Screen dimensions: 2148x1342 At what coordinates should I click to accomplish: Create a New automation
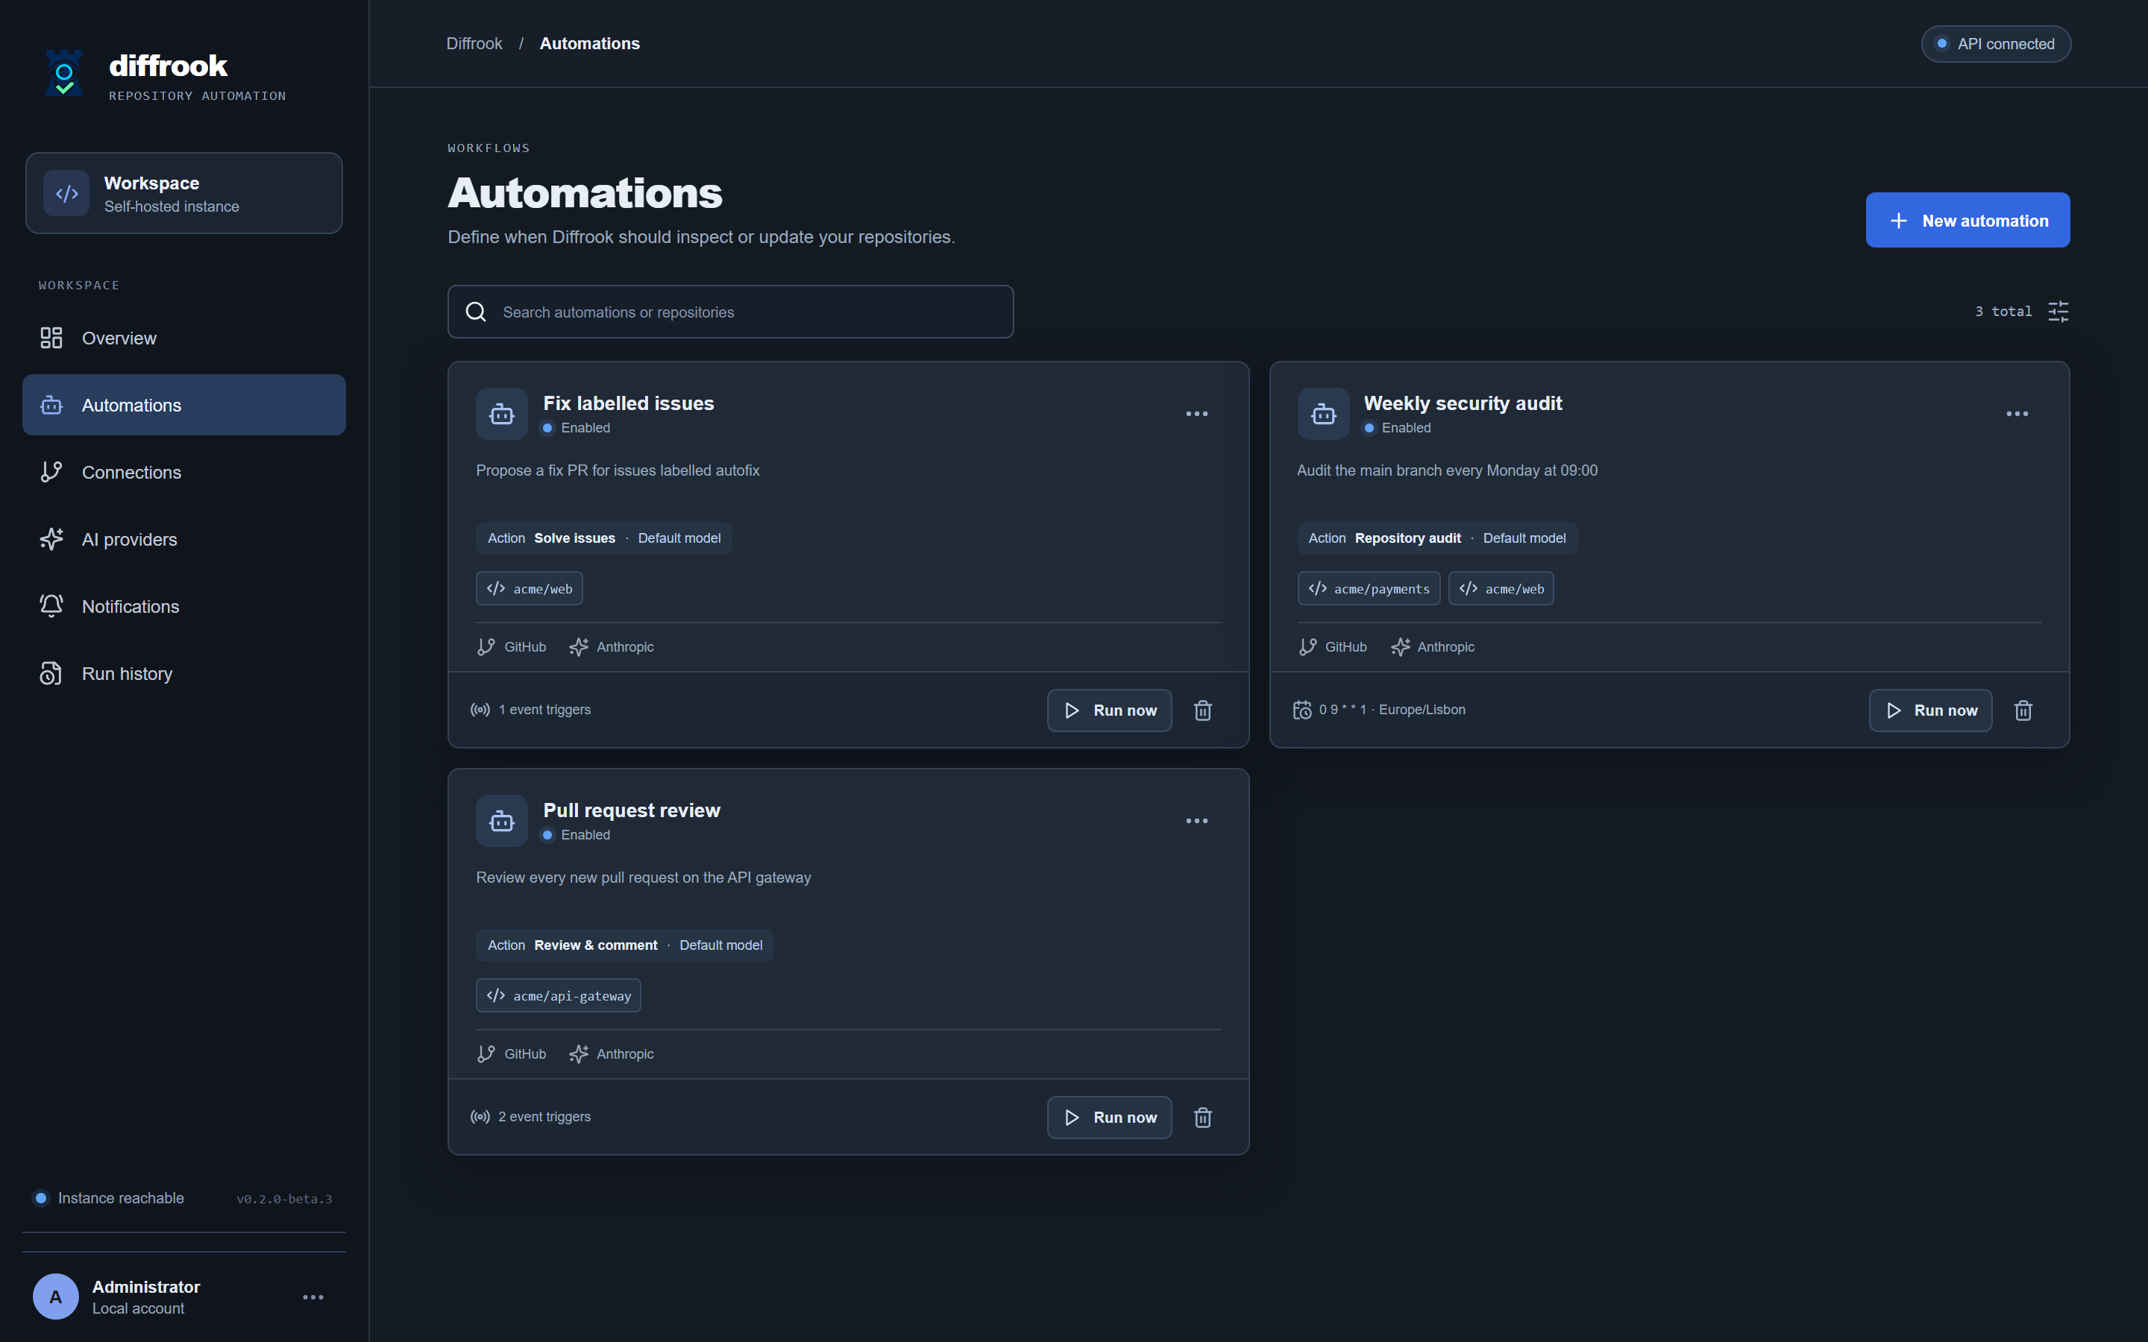1967,220
